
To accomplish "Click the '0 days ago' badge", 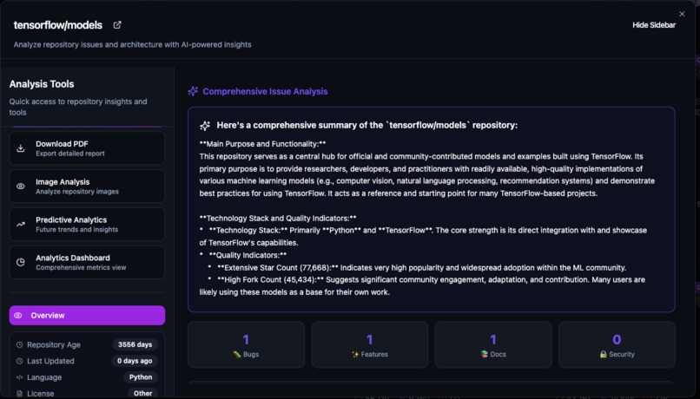I will pos(135,361).
